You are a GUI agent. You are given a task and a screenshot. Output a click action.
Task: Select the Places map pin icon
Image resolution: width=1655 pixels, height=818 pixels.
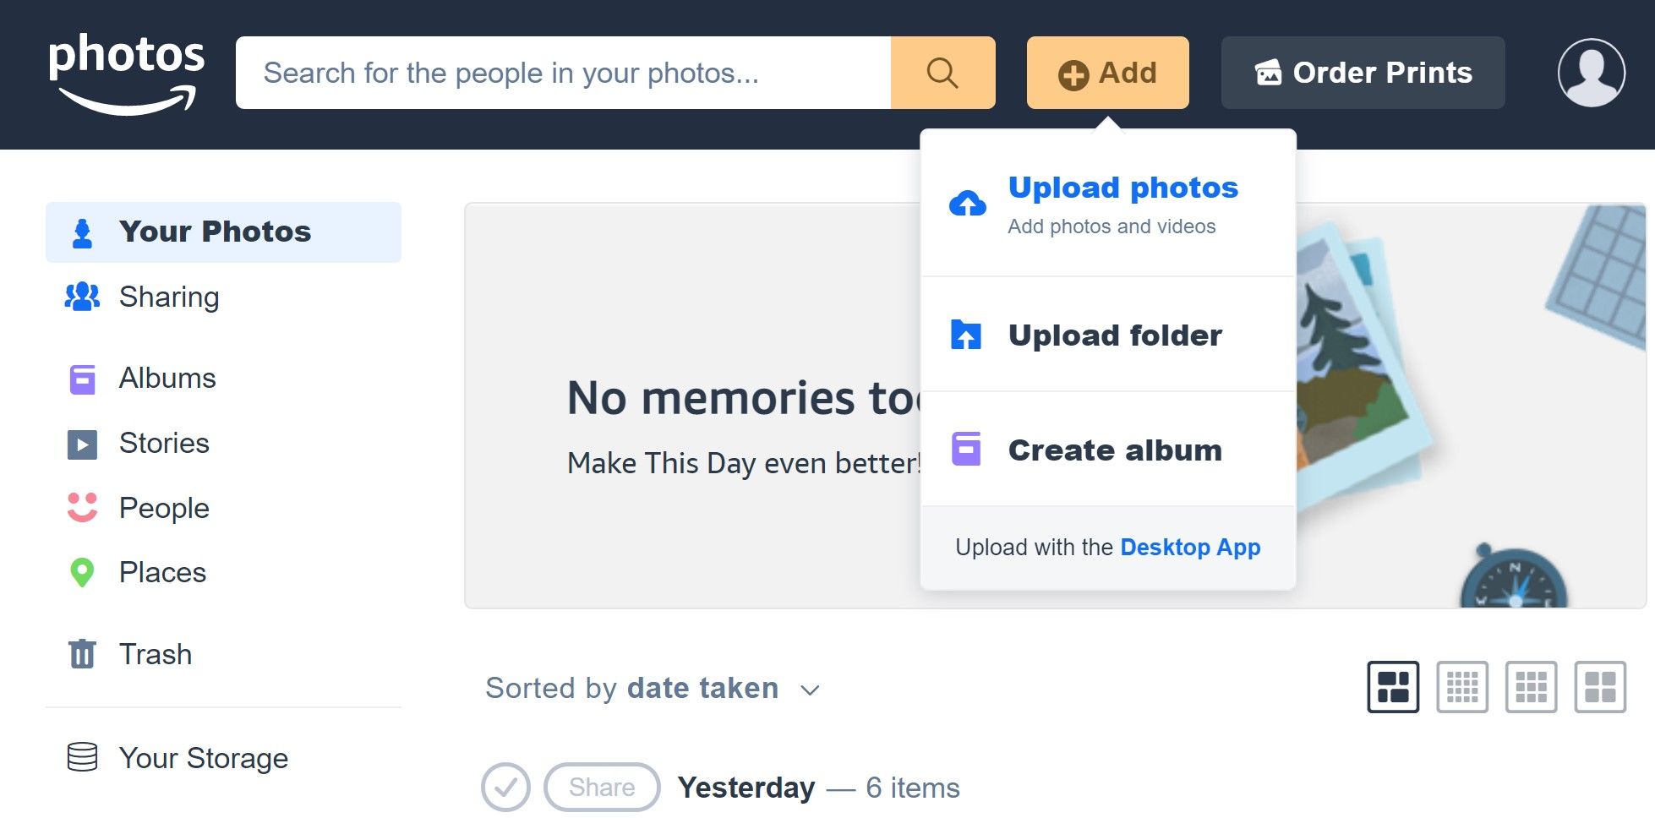click(80, 572)
